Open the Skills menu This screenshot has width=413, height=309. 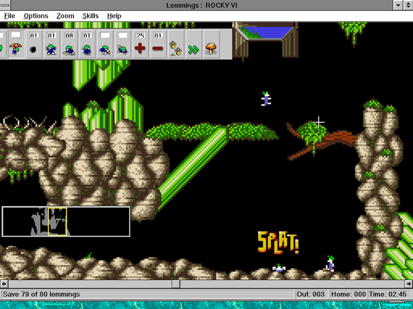pyautogui.click(x=90, y=16)
